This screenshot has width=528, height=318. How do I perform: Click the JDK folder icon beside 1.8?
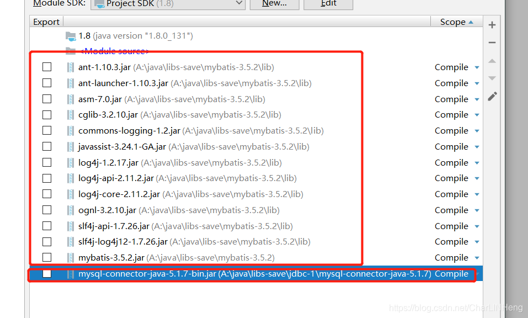tap(71, 36)
